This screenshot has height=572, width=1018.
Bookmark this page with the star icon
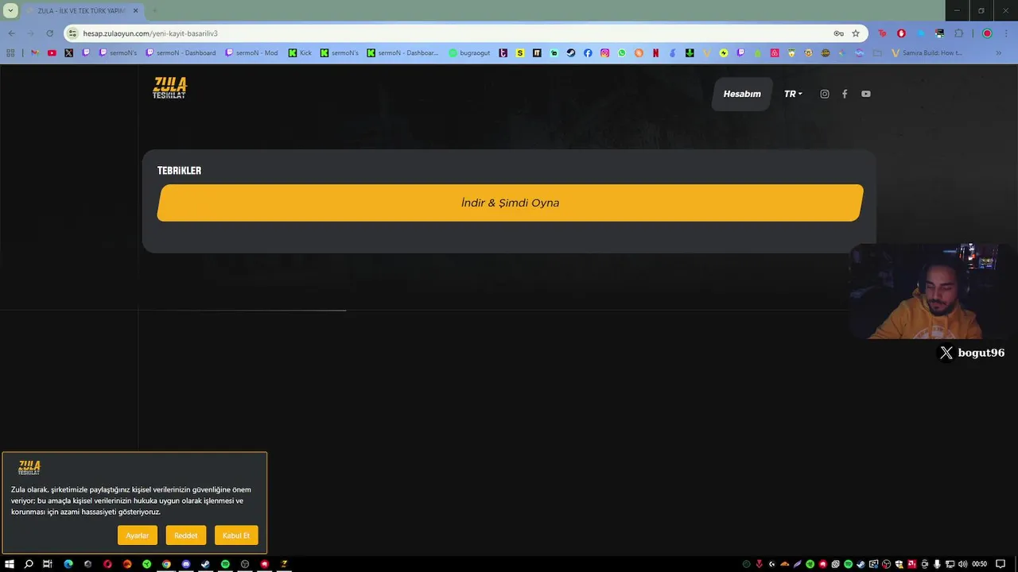[856, 33]
